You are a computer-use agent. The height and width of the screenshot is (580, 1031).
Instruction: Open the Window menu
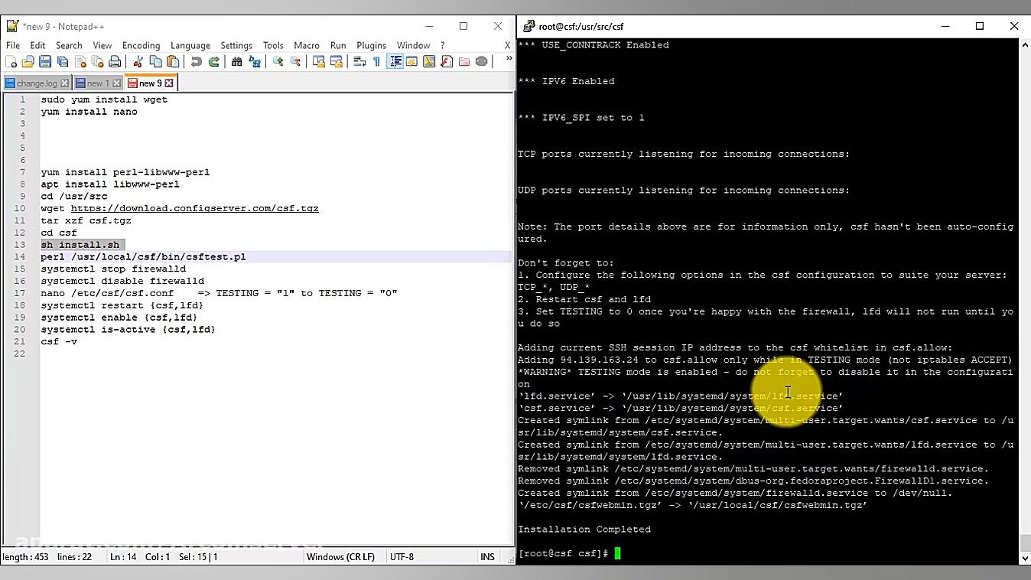click(x=414, y=46)
